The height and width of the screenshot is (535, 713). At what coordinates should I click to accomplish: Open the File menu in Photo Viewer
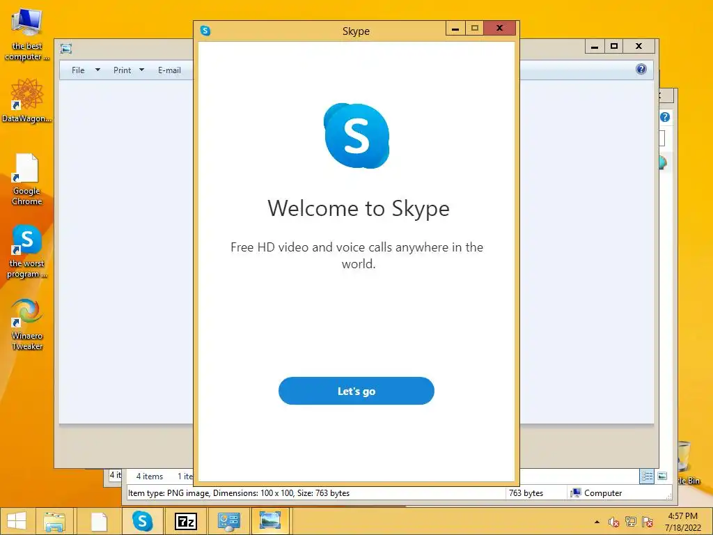[78, 70]
